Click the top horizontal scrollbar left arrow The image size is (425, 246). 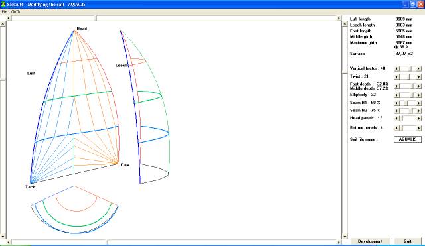point(9,18)
